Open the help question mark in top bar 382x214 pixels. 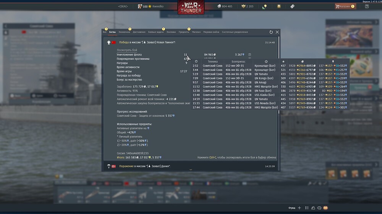click(367, 6)
